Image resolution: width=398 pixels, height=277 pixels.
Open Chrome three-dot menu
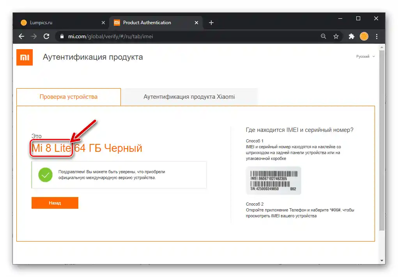[377, 36]
